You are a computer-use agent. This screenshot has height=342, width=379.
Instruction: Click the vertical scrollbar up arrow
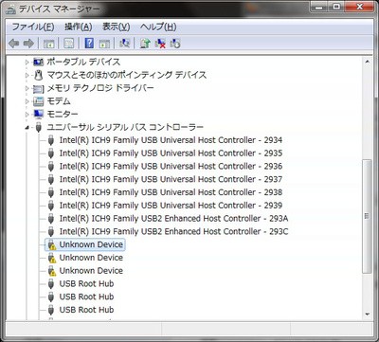pyautogui.click(x=367, y=62)
